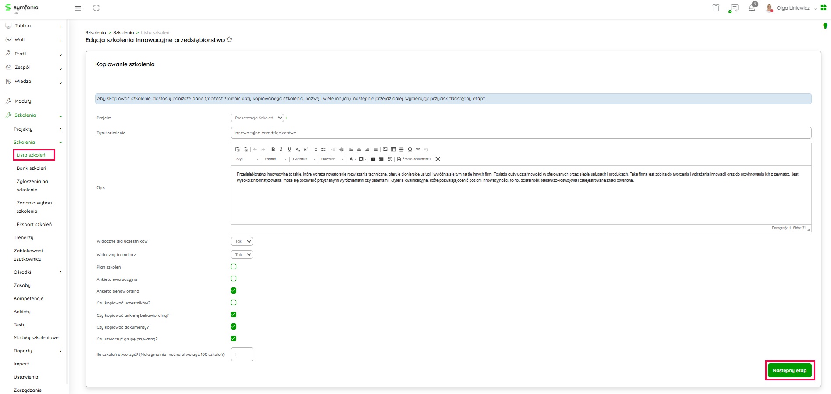Open the Projekt dropdown
The height and width of the screenshot is (394, 831).
[x=257, y=118]
